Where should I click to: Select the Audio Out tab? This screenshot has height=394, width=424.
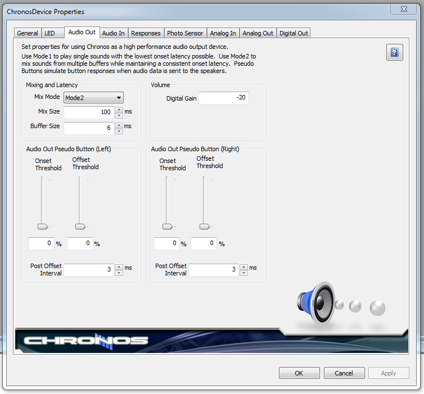tap(82, 32)
